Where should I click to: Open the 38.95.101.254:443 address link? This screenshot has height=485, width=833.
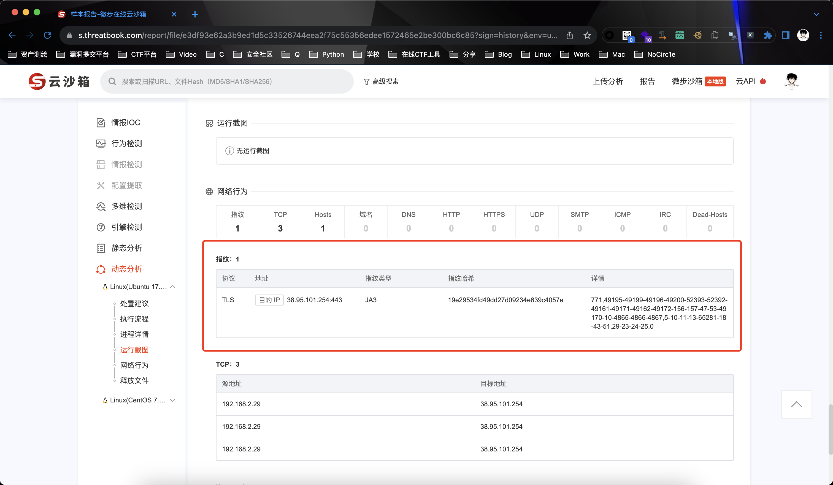click(314, 300)
